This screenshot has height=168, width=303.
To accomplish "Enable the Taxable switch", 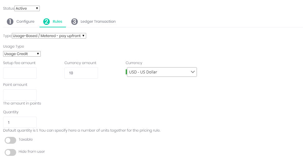I will click(10, 140).
